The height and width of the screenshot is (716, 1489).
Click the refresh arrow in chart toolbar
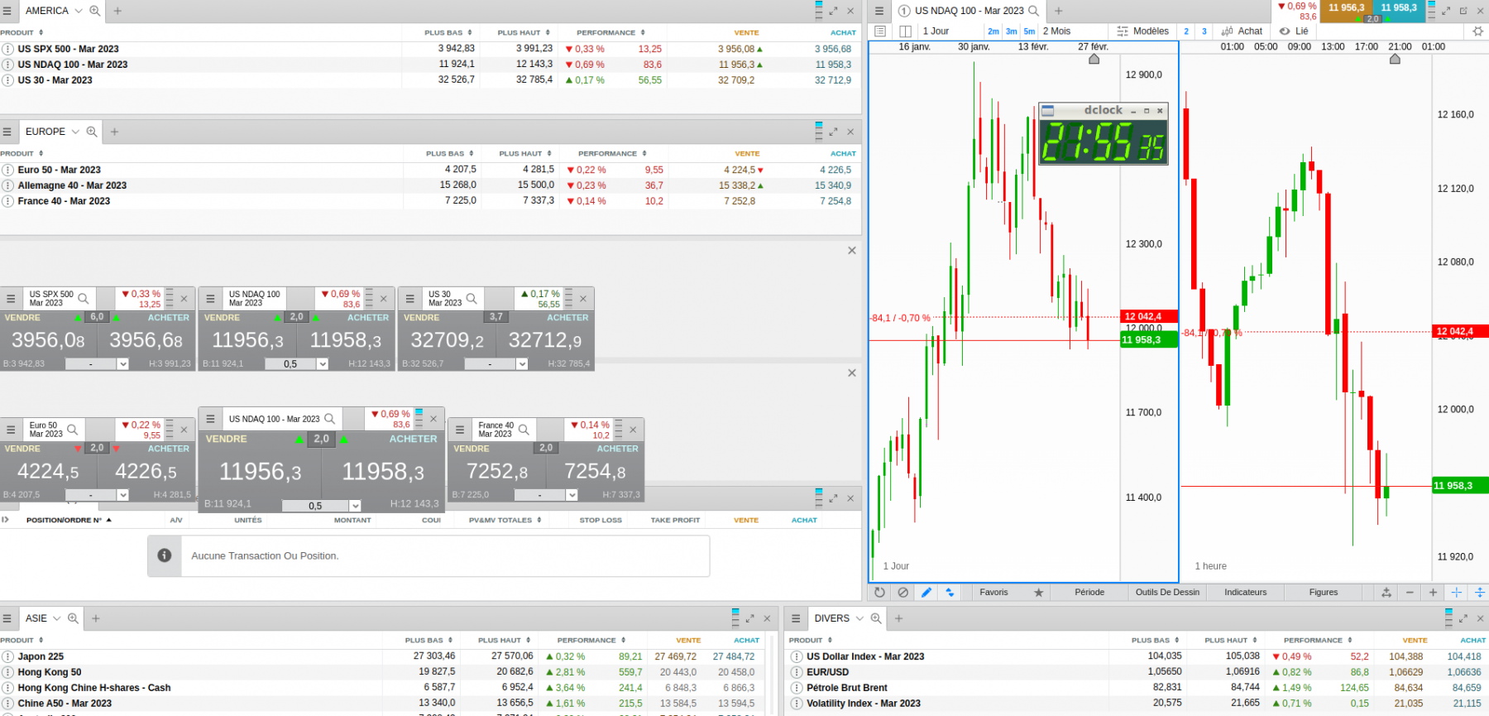(x=879, y=592)
